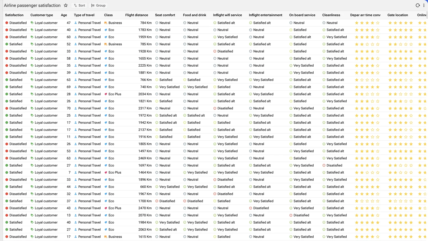Screen dimensions: 428x241
Task: Click the flight distance cell 660 Km
Action: point(146,187)
